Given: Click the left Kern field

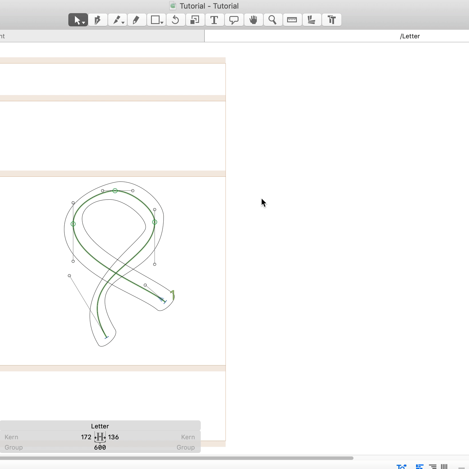Looking at the screenshot, I should click(11, 437).
